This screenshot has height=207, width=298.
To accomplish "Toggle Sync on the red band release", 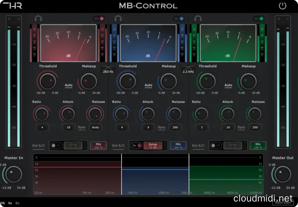I will point(82,127).
